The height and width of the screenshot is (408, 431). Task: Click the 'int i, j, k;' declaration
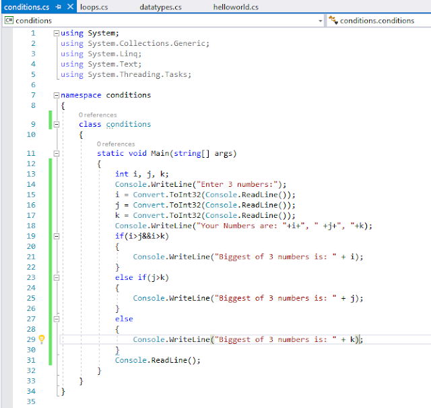tap(141, 174)
